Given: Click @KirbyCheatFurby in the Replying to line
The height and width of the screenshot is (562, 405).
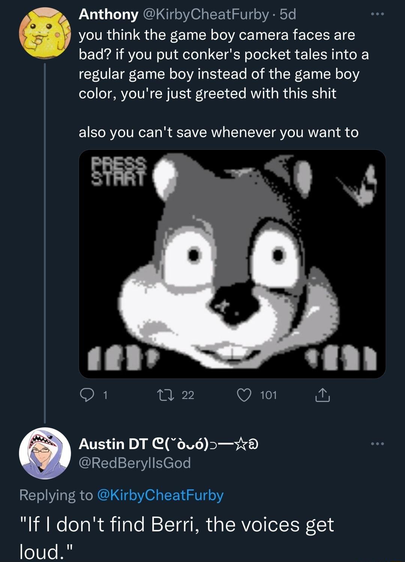Looking at the screenshot, I should pos(160,495).
